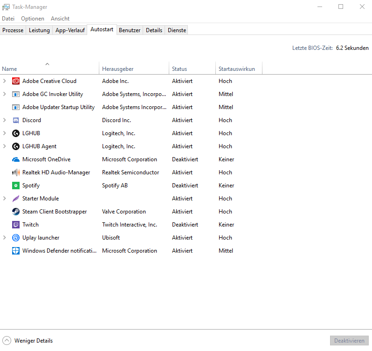Click Spotify's Deaktiviert status cell

pos(185,186)
